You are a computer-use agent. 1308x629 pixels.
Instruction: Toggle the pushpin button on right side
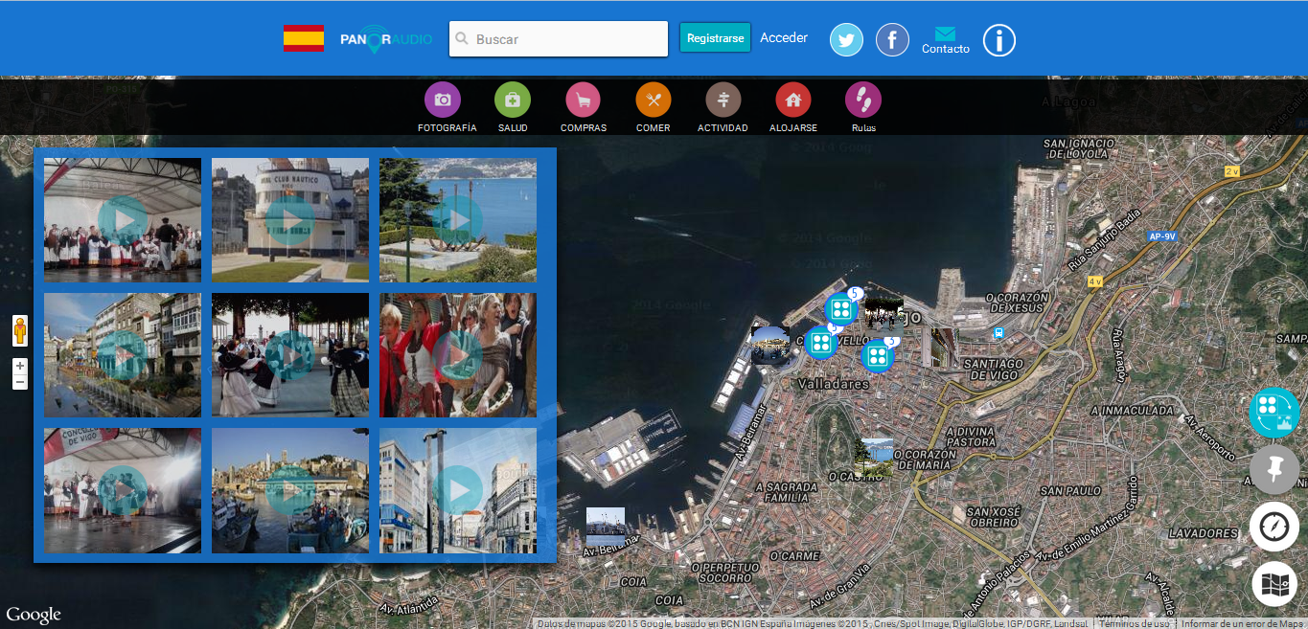coord(1274,469)
